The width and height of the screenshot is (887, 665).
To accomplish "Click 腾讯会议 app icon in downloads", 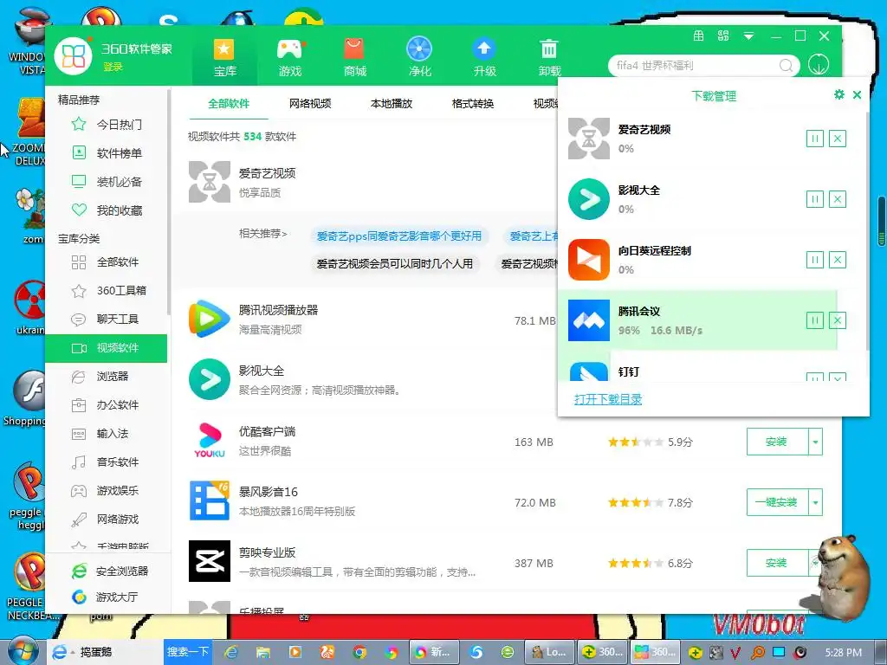I will pos(589,320).
